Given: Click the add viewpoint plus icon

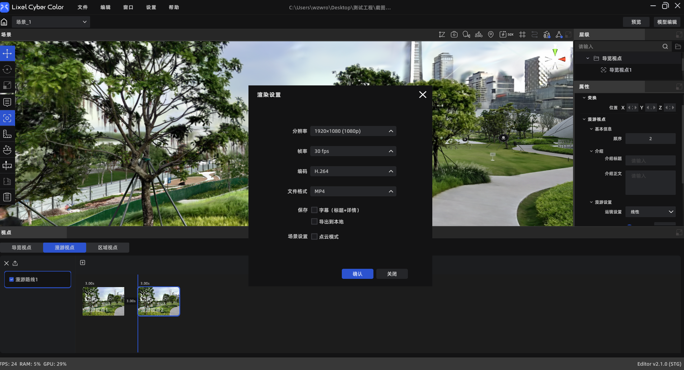Looking at the screenshot, I should (x=83, y=263).
